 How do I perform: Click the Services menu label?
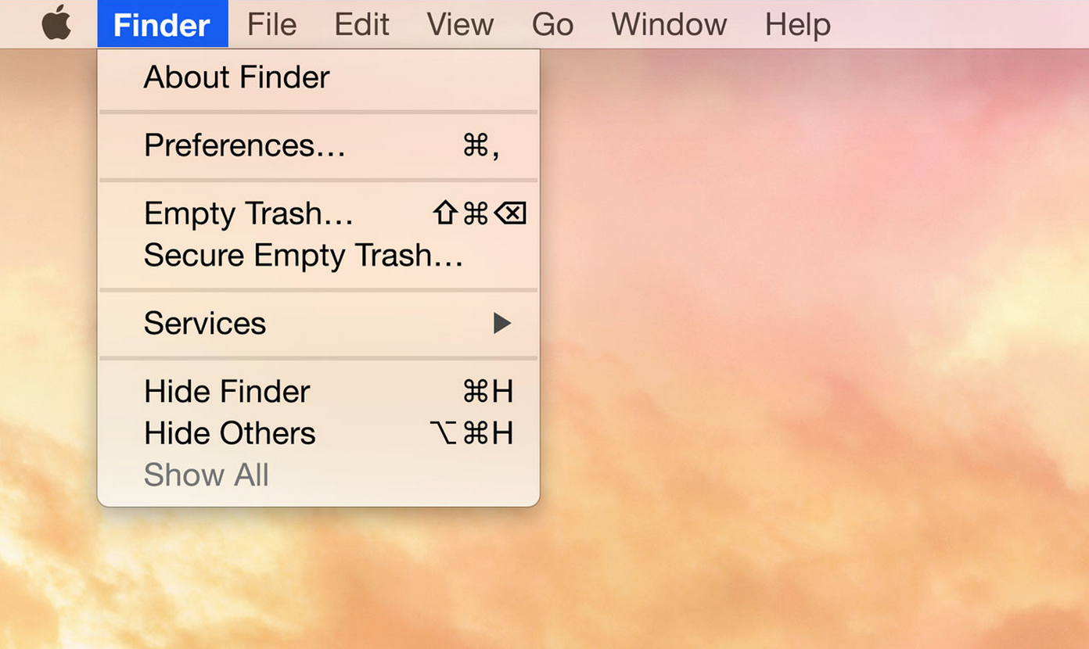tap(205, 324)
